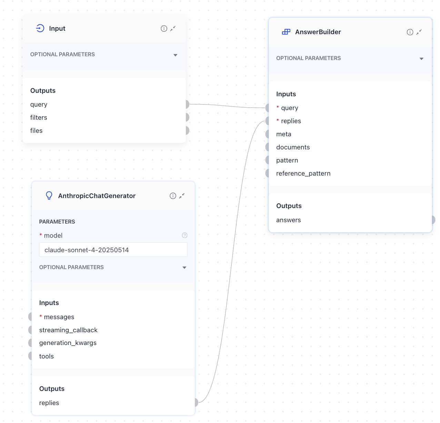Image resolution: width=440 pixels, height=423 pixels.
Task: Collapse the AnswerBuilder card with the shrink icon
Action: (419, 32)
